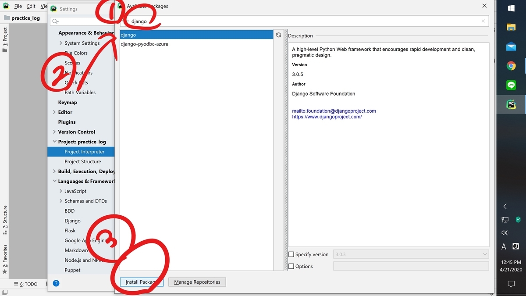The height and width of the screenshot is (296, 526).
Task: Show hidden system tray icons
Action: 505,206
